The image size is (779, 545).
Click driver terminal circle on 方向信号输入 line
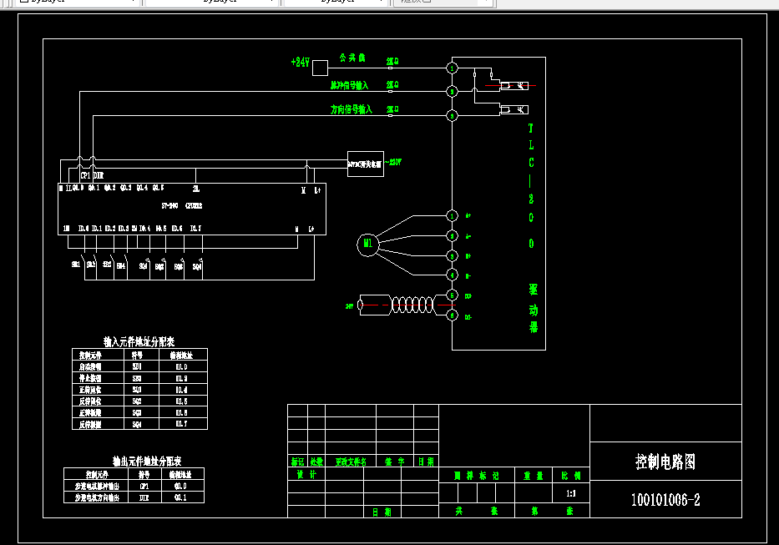[452, 116]
